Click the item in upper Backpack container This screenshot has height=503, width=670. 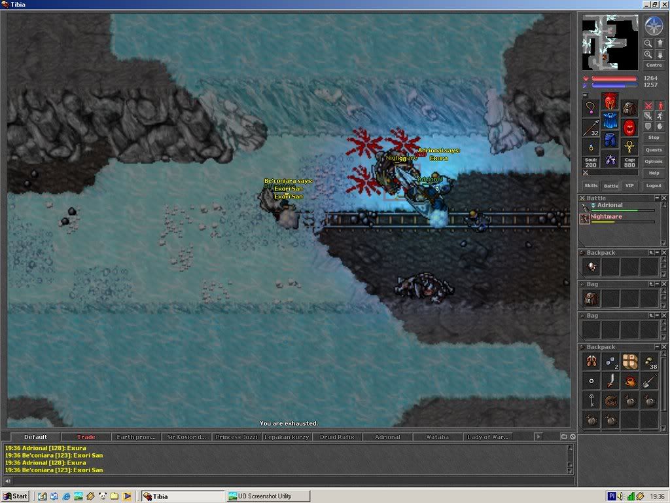(591, 267)
